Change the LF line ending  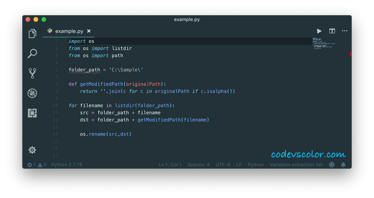[239, 165]
